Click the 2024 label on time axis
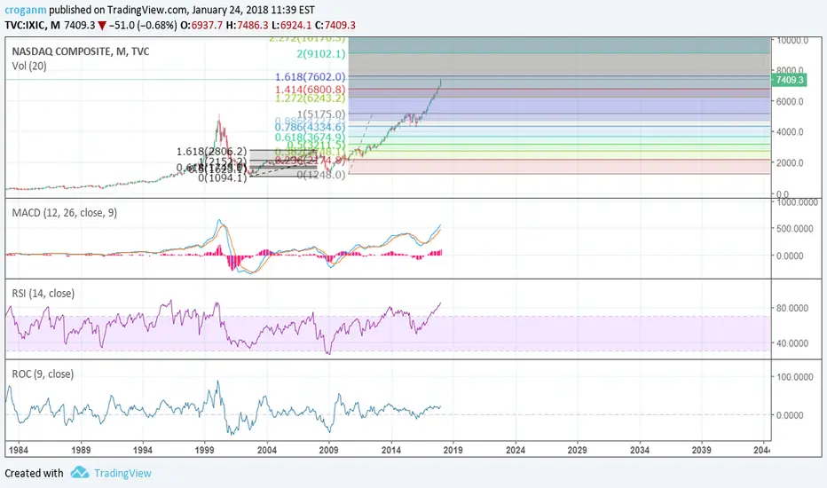The image size is (827, 488). (x=516, y=450)
